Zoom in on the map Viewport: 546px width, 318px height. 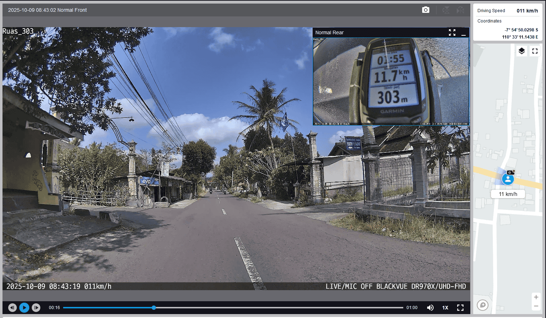click(536, 297)
